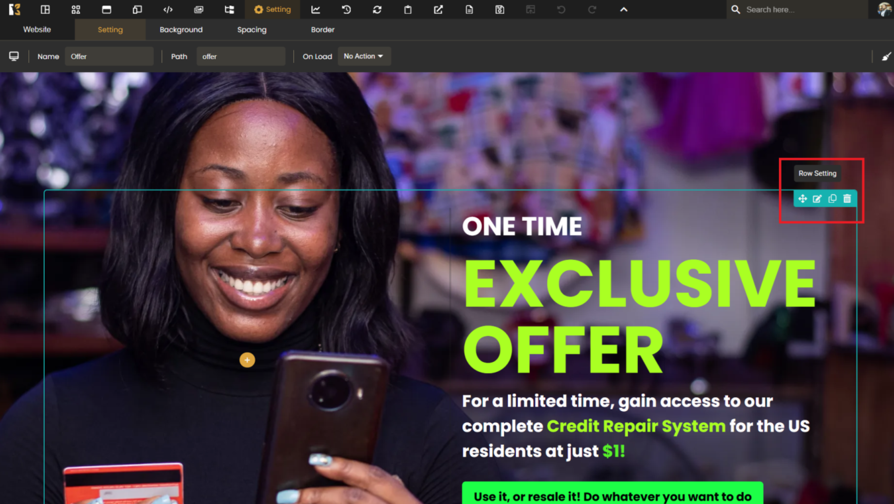Screen dimensions: 894x504
Task: Open the code editor brackets icon
Action: (x=168, y=9)
